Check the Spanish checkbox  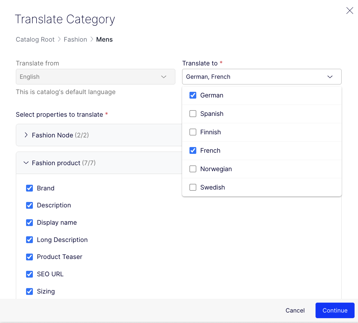193,114
